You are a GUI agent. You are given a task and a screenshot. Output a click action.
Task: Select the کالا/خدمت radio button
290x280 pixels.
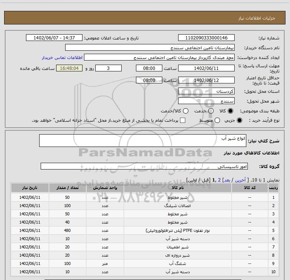click(186, 111)
